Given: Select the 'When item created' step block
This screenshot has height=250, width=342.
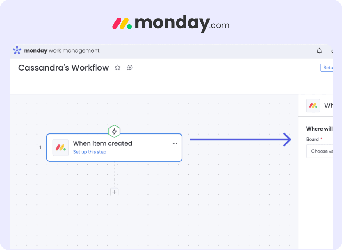Looking at the screenshot, I should point(114,147).
